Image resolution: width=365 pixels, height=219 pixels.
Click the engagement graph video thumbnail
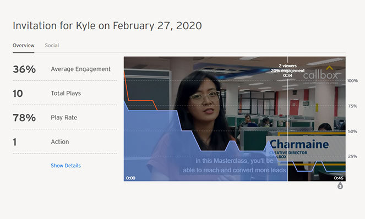pos(235,119)
